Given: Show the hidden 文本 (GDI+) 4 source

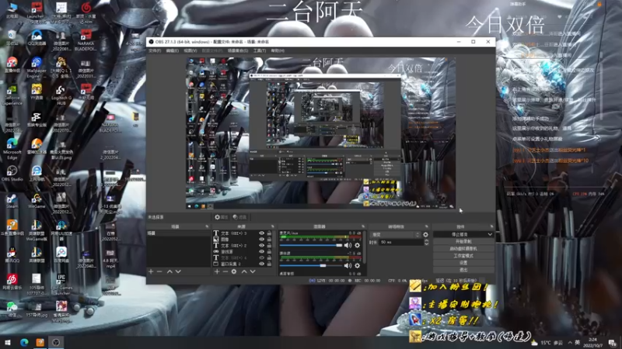Looking at the screenshot, I should pos(261,257).
